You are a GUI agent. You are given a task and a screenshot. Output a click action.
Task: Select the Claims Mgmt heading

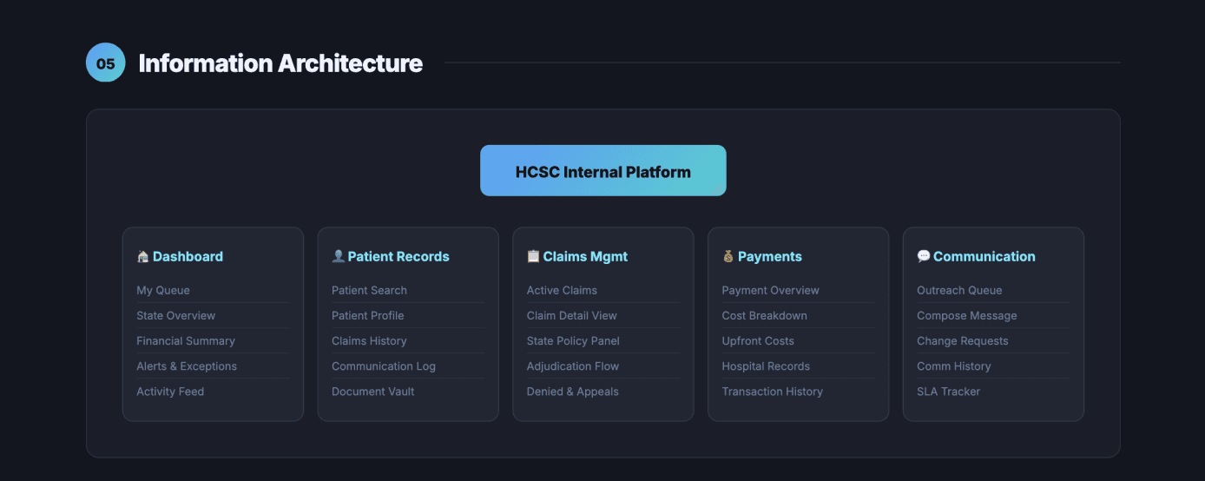pos(585,257)
